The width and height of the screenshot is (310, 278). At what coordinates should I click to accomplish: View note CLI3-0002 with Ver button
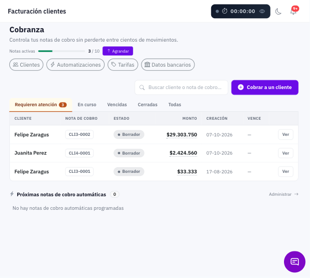(286, 134)
